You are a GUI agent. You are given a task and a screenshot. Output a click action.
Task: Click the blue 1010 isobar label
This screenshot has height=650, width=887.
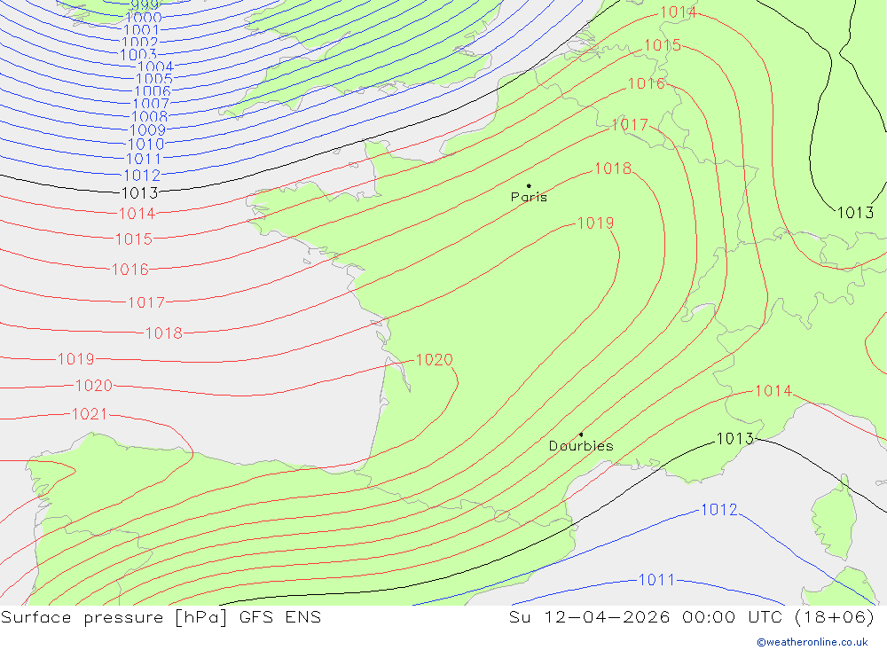click(146, 145)
